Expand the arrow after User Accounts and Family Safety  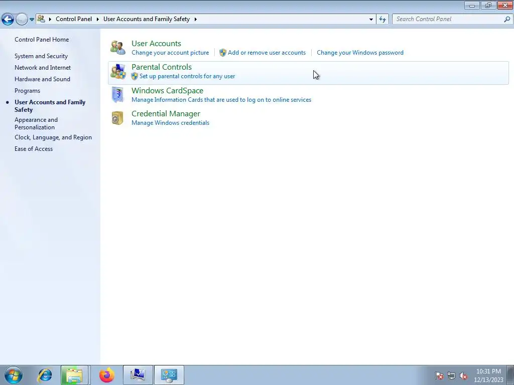(195, 19)
